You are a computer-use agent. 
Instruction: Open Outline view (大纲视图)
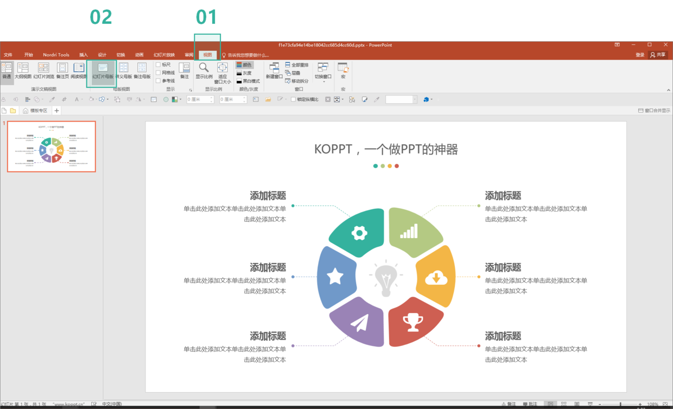click(x=23, y=71)
